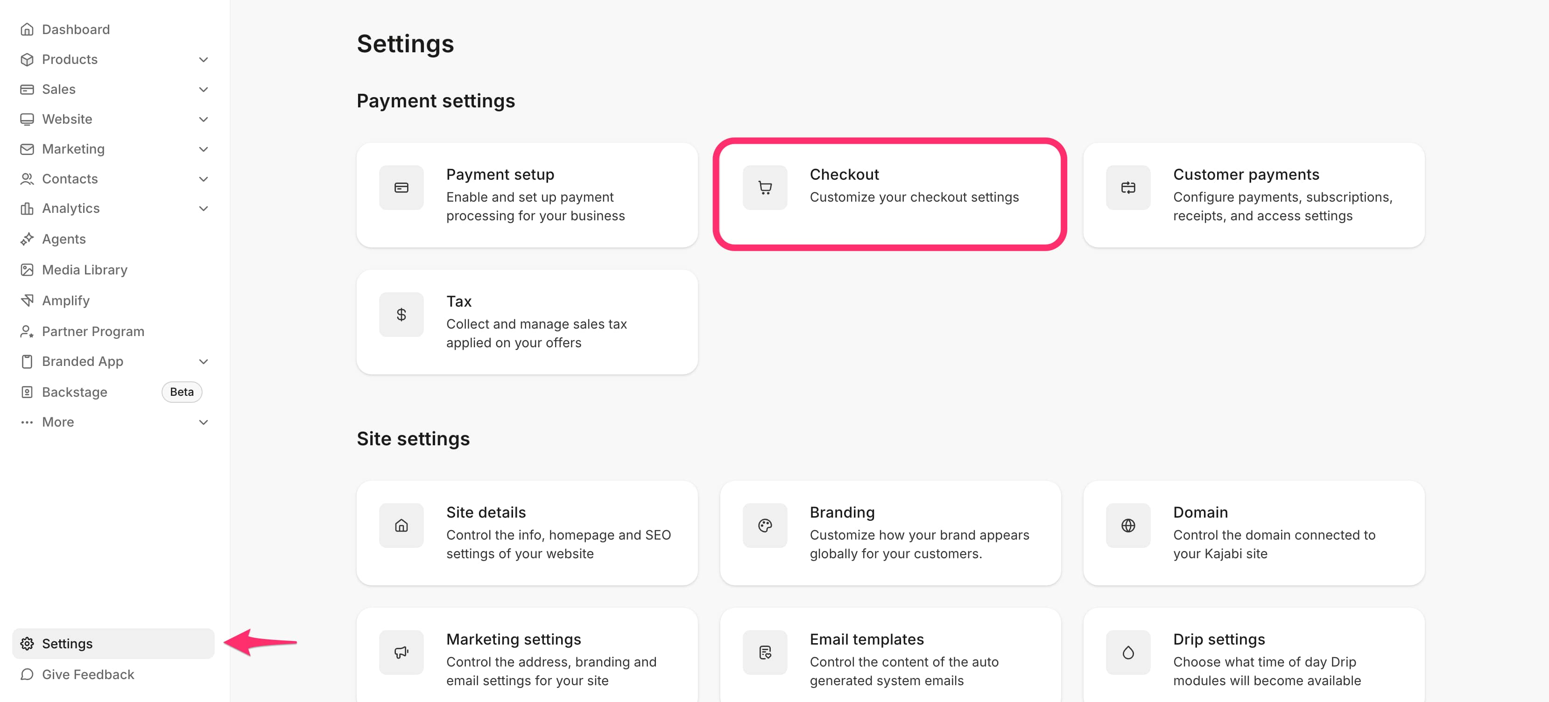This screenshot has width=1549, height=702.
Task: Expand the Marketing menu chevron
Action: [203, 149]
